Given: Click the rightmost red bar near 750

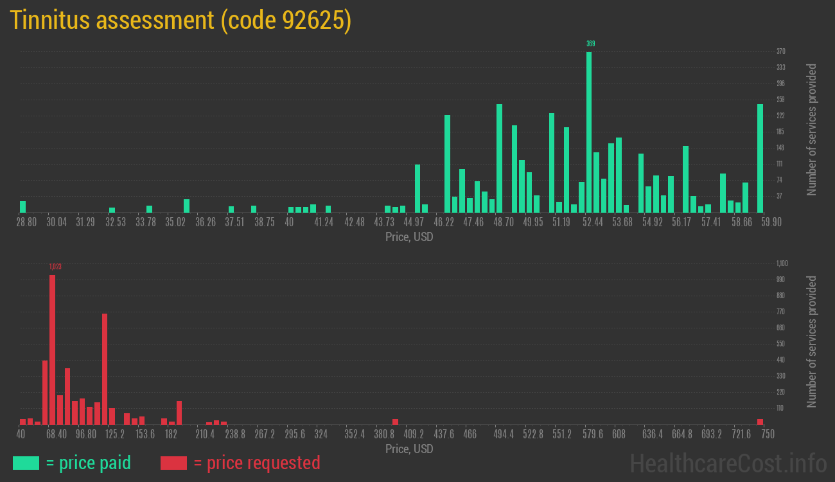Looking at the screenshot, I should pos(760,422).
